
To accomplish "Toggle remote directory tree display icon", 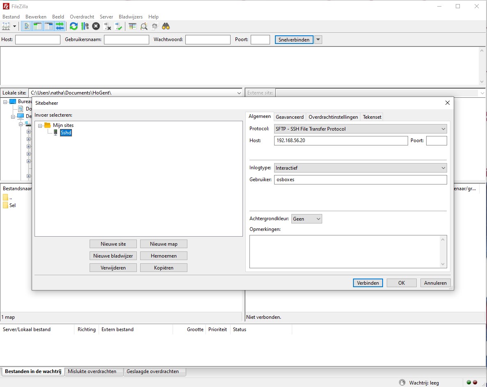I will (x=49, y=26).
